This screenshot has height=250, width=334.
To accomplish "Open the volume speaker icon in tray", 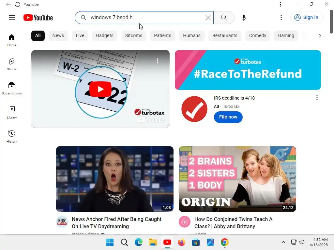I will (x=302, y=242).
